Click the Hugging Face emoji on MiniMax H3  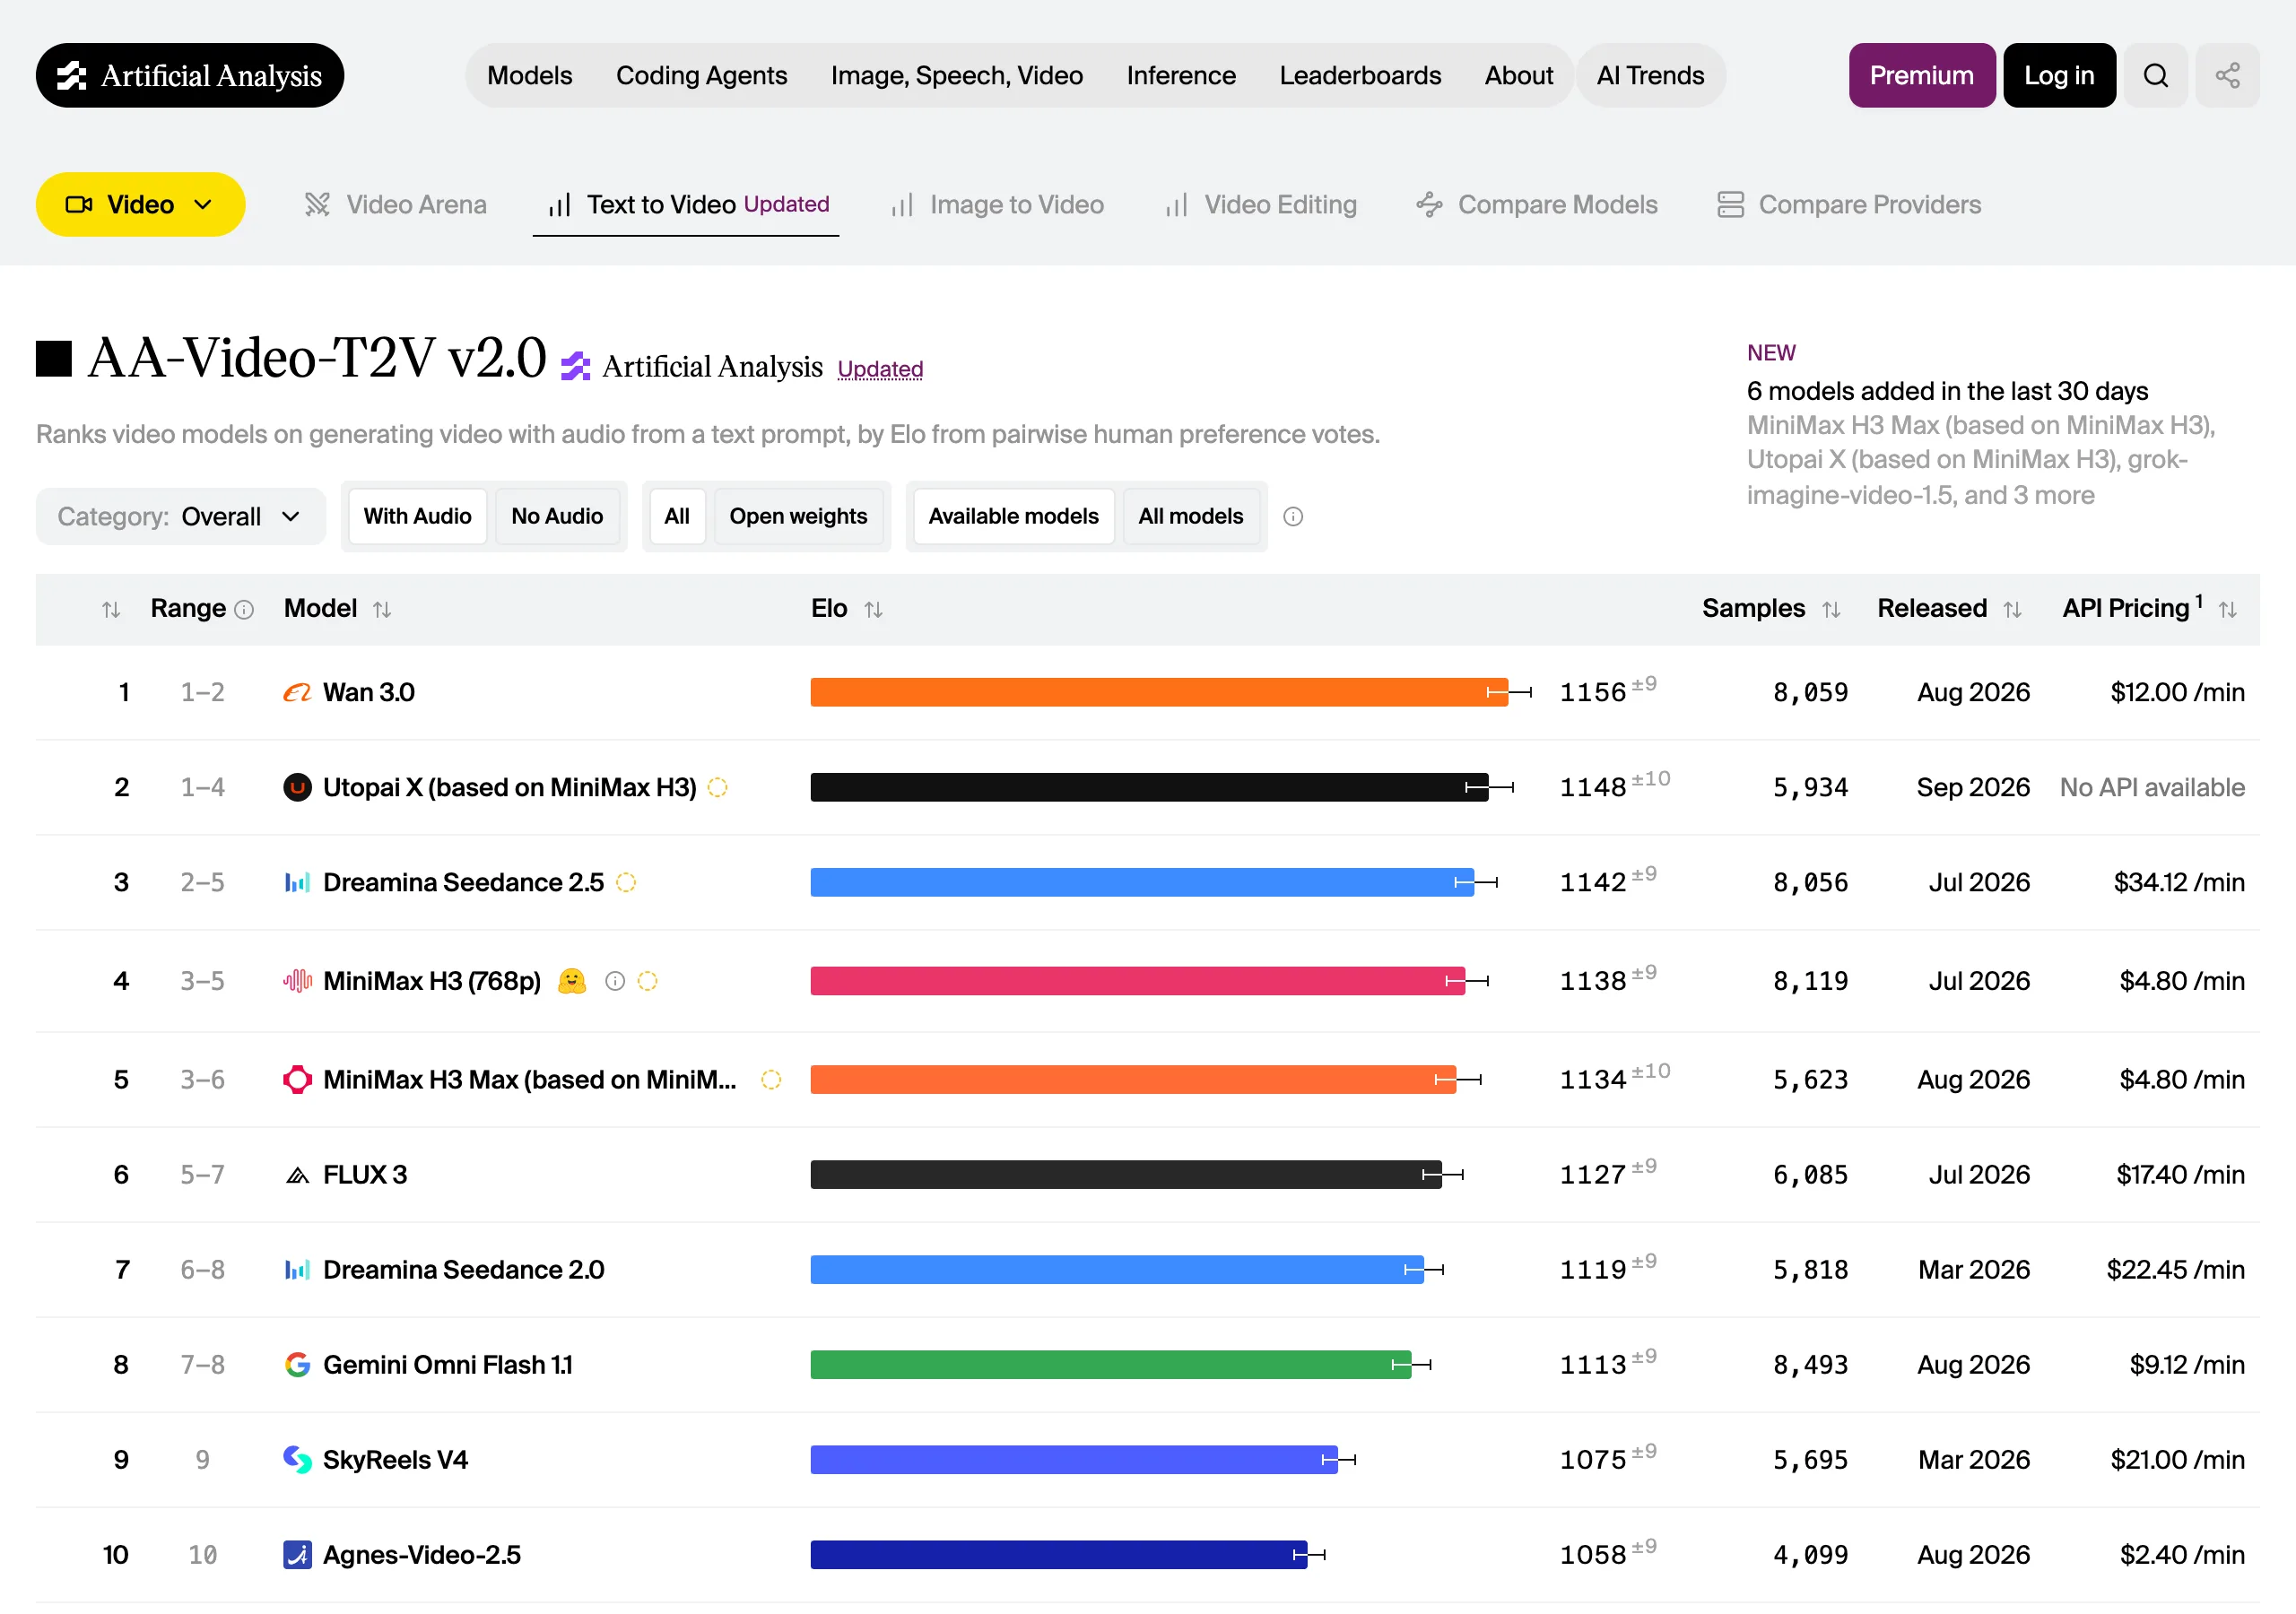571,980
